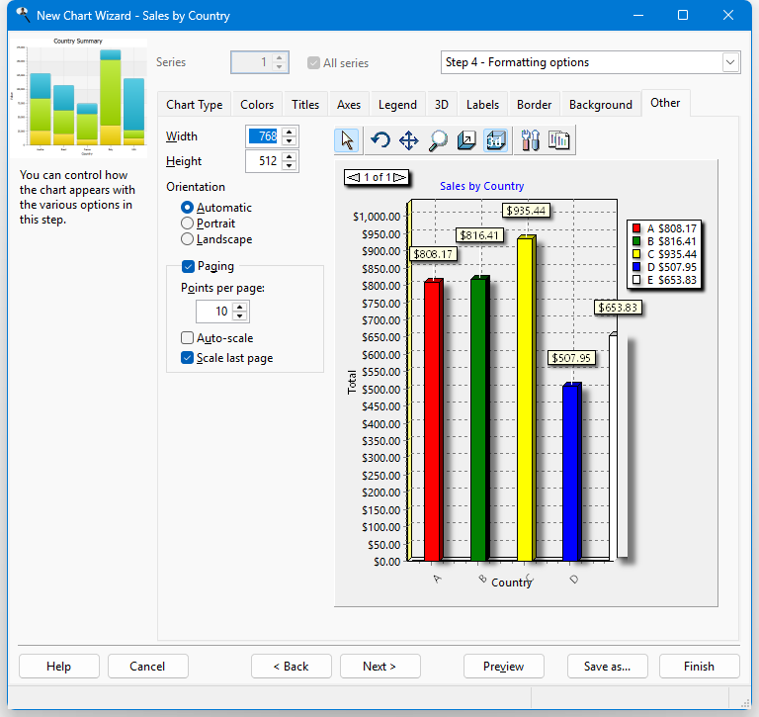Increase the Height spinner value

[x=289, y=156]
